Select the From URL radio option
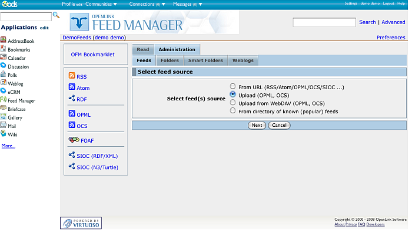This screenshot has height=236, width=412. click(233, 86)
